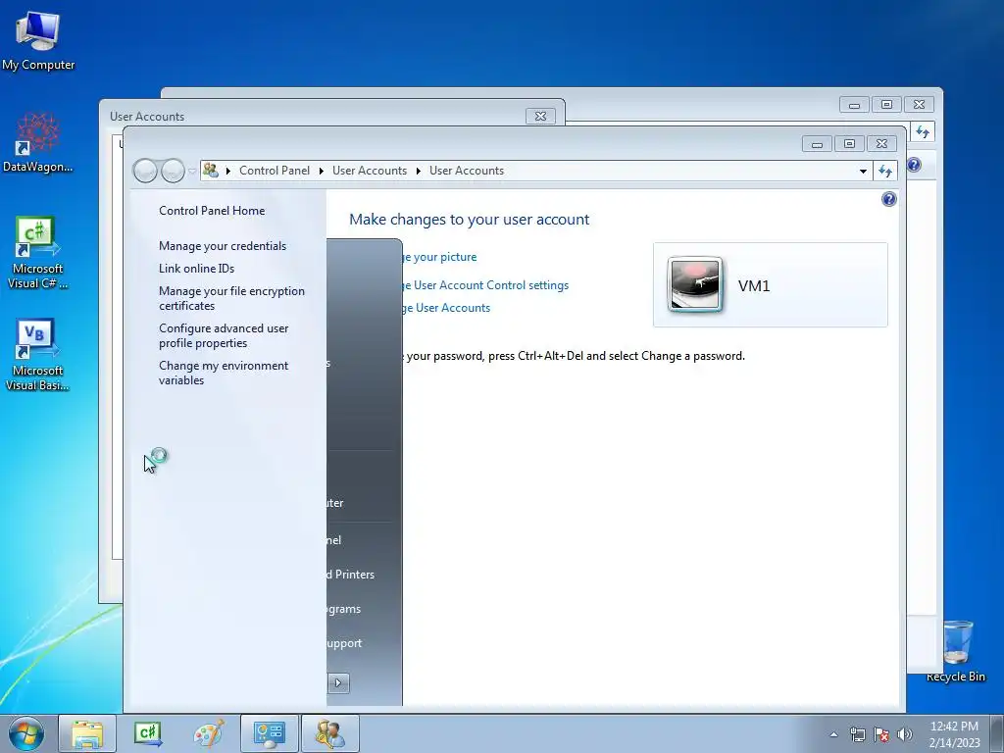Open recent pages dropdown beside navigation buttons
1004x753 pixels.
point(192,171)
